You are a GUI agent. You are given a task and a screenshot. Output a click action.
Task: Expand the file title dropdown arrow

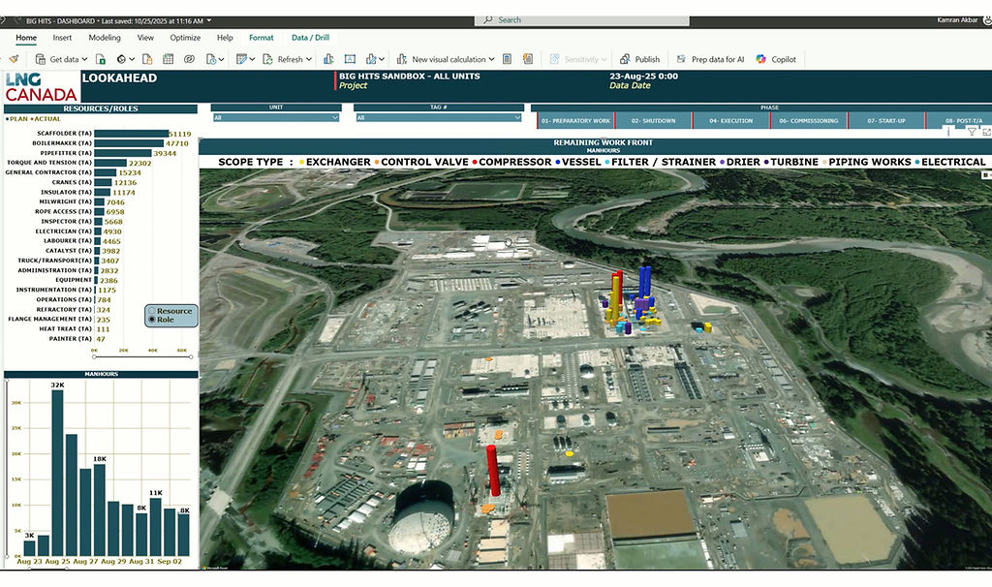coord(209,21)
